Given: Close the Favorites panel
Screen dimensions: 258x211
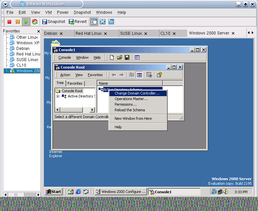Looking at the screenshot, I should coord(39,31).
